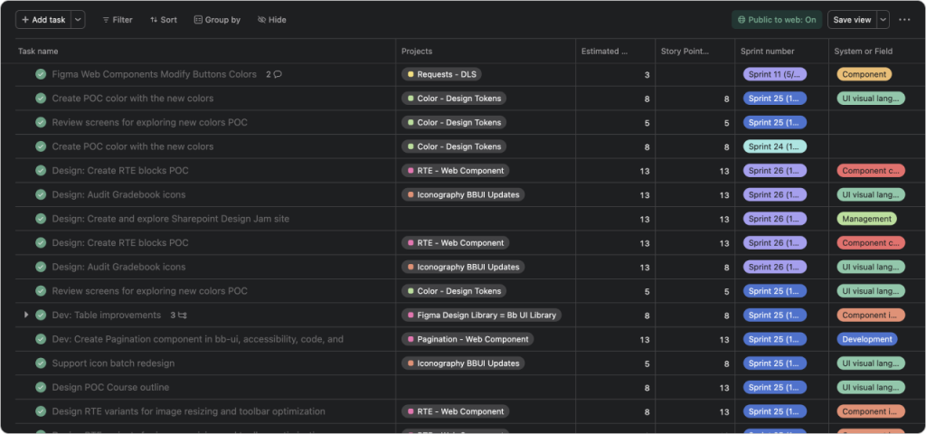
Task: Click the yellow Component tag pill
Action: [864, 74]
